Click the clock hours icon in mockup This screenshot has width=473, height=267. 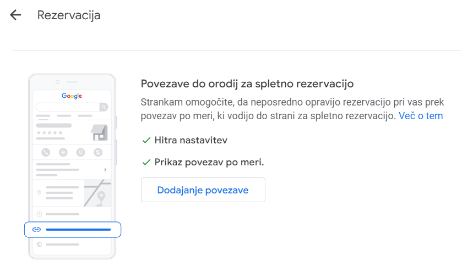(x=39, y=214)
